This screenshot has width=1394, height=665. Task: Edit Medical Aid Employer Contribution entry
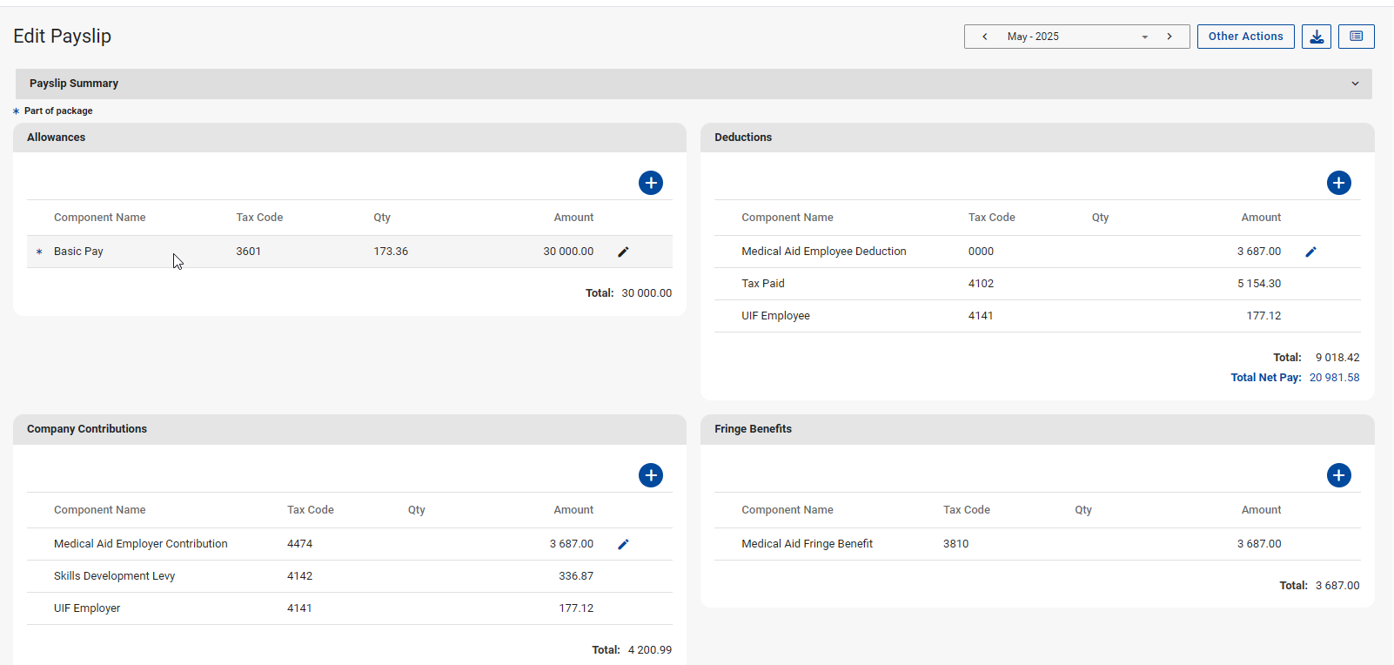(623, 545)
